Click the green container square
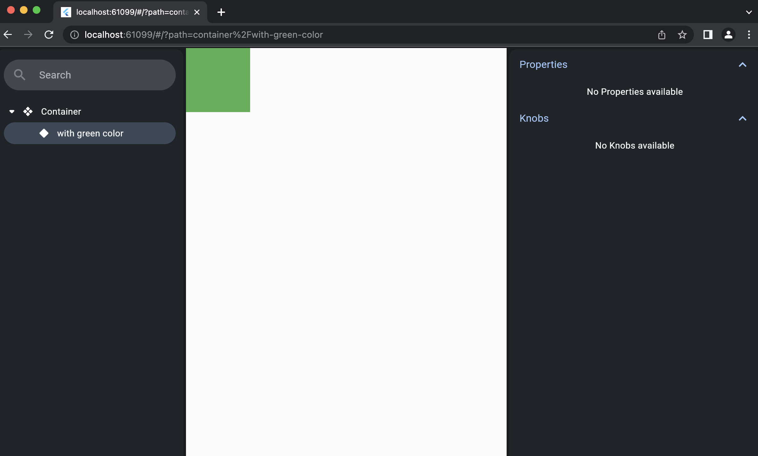The image size is (758, 456). 218,80
